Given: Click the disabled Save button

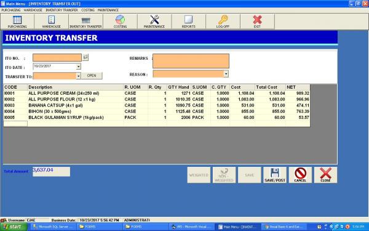Looking at the screenshot, I should point(250,175).
